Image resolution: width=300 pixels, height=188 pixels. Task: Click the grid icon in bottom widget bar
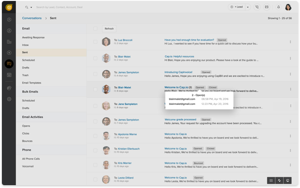pyautogui.click(x=271, y=180)
